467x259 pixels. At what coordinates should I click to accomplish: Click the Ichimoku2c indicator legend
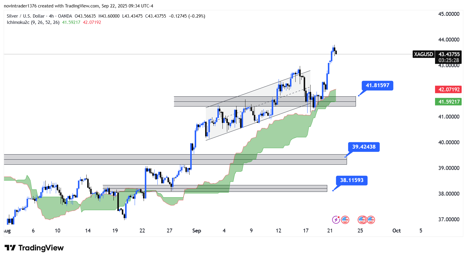pyautogui.click(x=33, y=22)
